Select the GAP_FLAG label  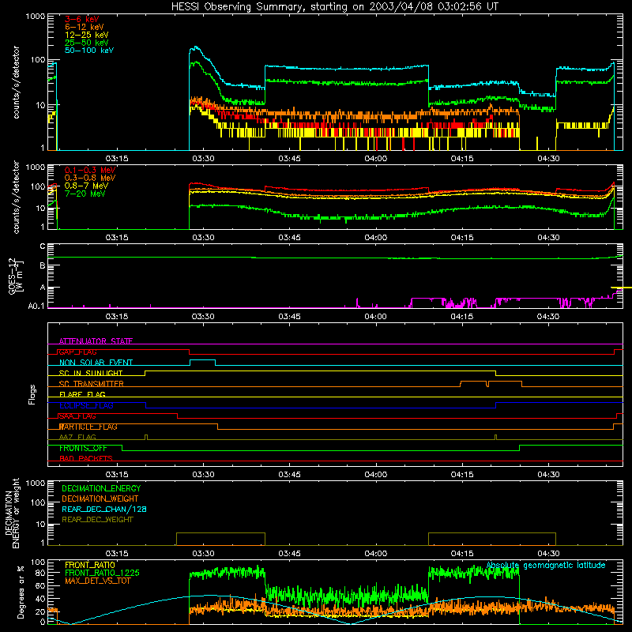(77, 352)
